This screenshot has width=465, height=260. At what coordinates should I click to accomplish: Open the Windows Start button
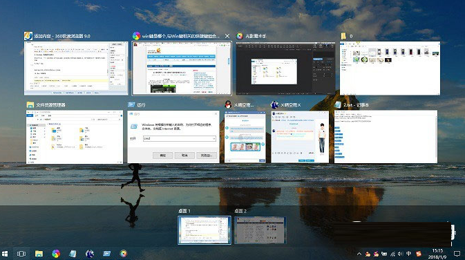tap(5, 254)
